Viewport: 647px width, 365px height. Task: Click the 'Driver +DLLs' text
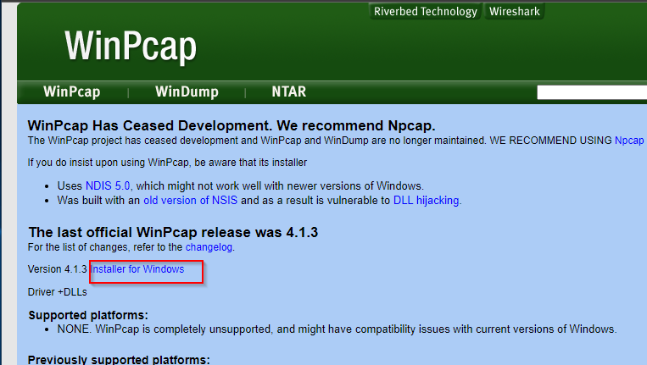(x=58, y=292)
